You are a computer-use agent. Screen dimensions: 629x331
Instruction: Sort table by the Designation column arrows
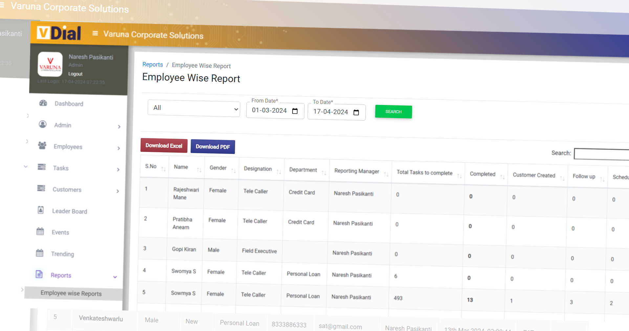(278, 172)
